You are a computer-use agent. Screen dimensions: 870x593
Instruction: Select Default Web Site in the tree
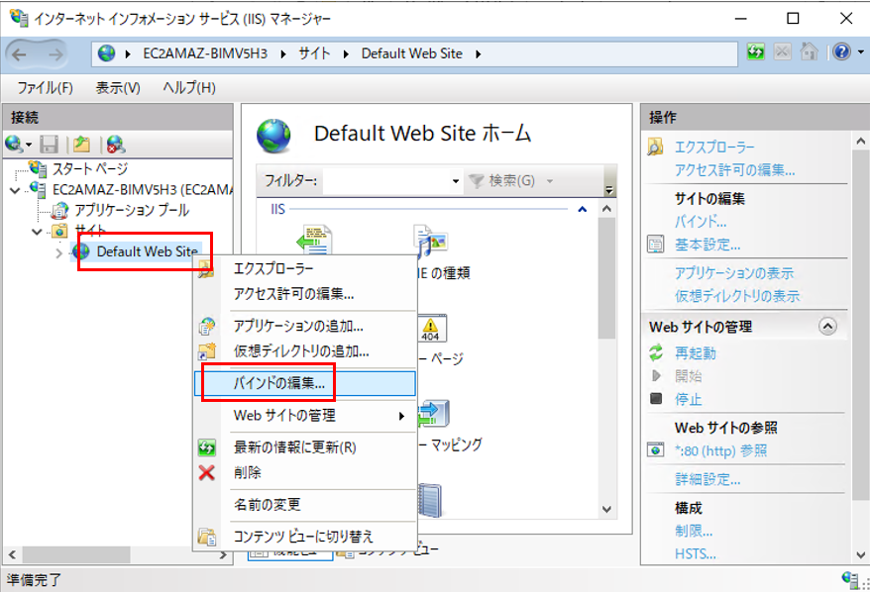pos(147,251)
